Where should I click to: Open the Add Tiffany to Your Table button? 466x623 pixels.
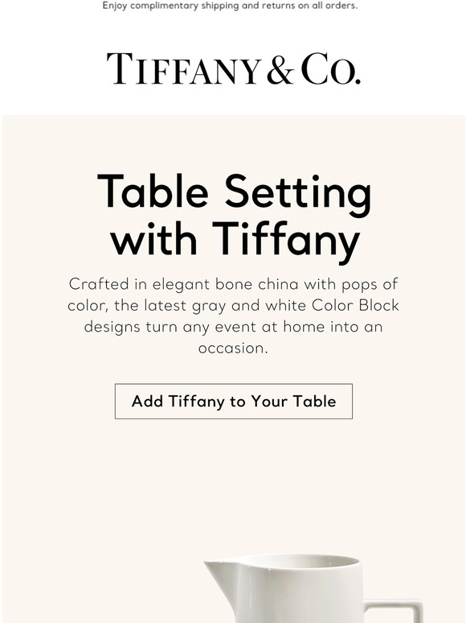(234, 402)
